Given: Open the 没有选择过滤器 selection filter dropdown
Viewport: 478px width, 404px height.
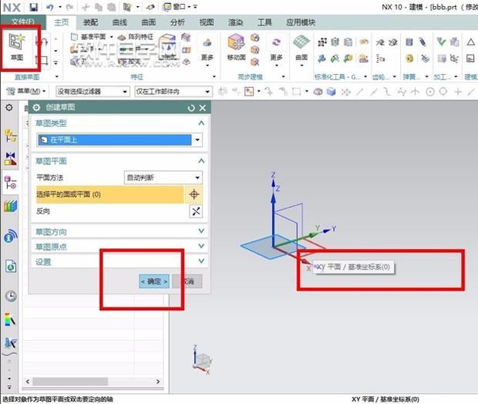Looking at the screenshot, I should [x=92, y=92].
